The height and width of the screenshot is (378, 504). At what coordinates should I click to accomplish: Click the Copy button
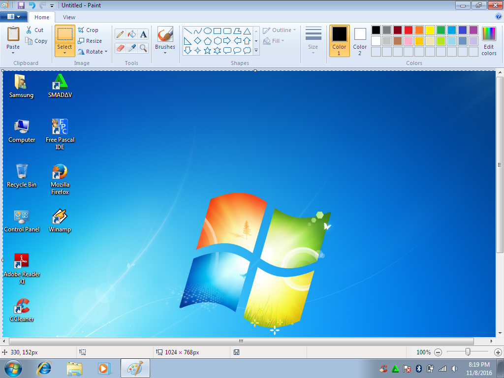click(36, 41)
